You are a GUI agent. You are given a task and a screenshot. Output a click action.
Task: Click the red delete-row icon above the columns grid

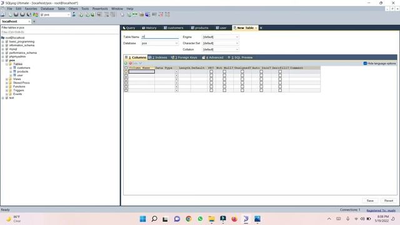pos(131,63)
